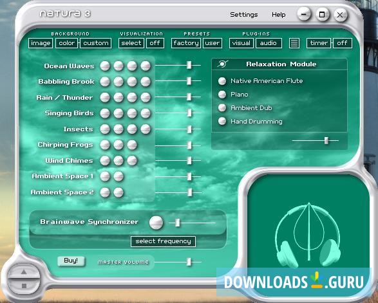Click Wind Chimes volume slider handle

tap(189, 160)
